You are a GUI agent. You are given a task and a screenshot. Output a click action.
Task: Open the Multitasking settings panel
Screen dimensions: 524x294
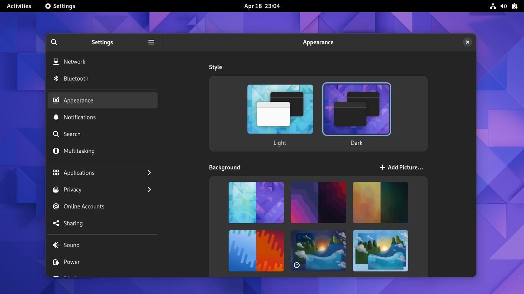[x=102, y=151]
